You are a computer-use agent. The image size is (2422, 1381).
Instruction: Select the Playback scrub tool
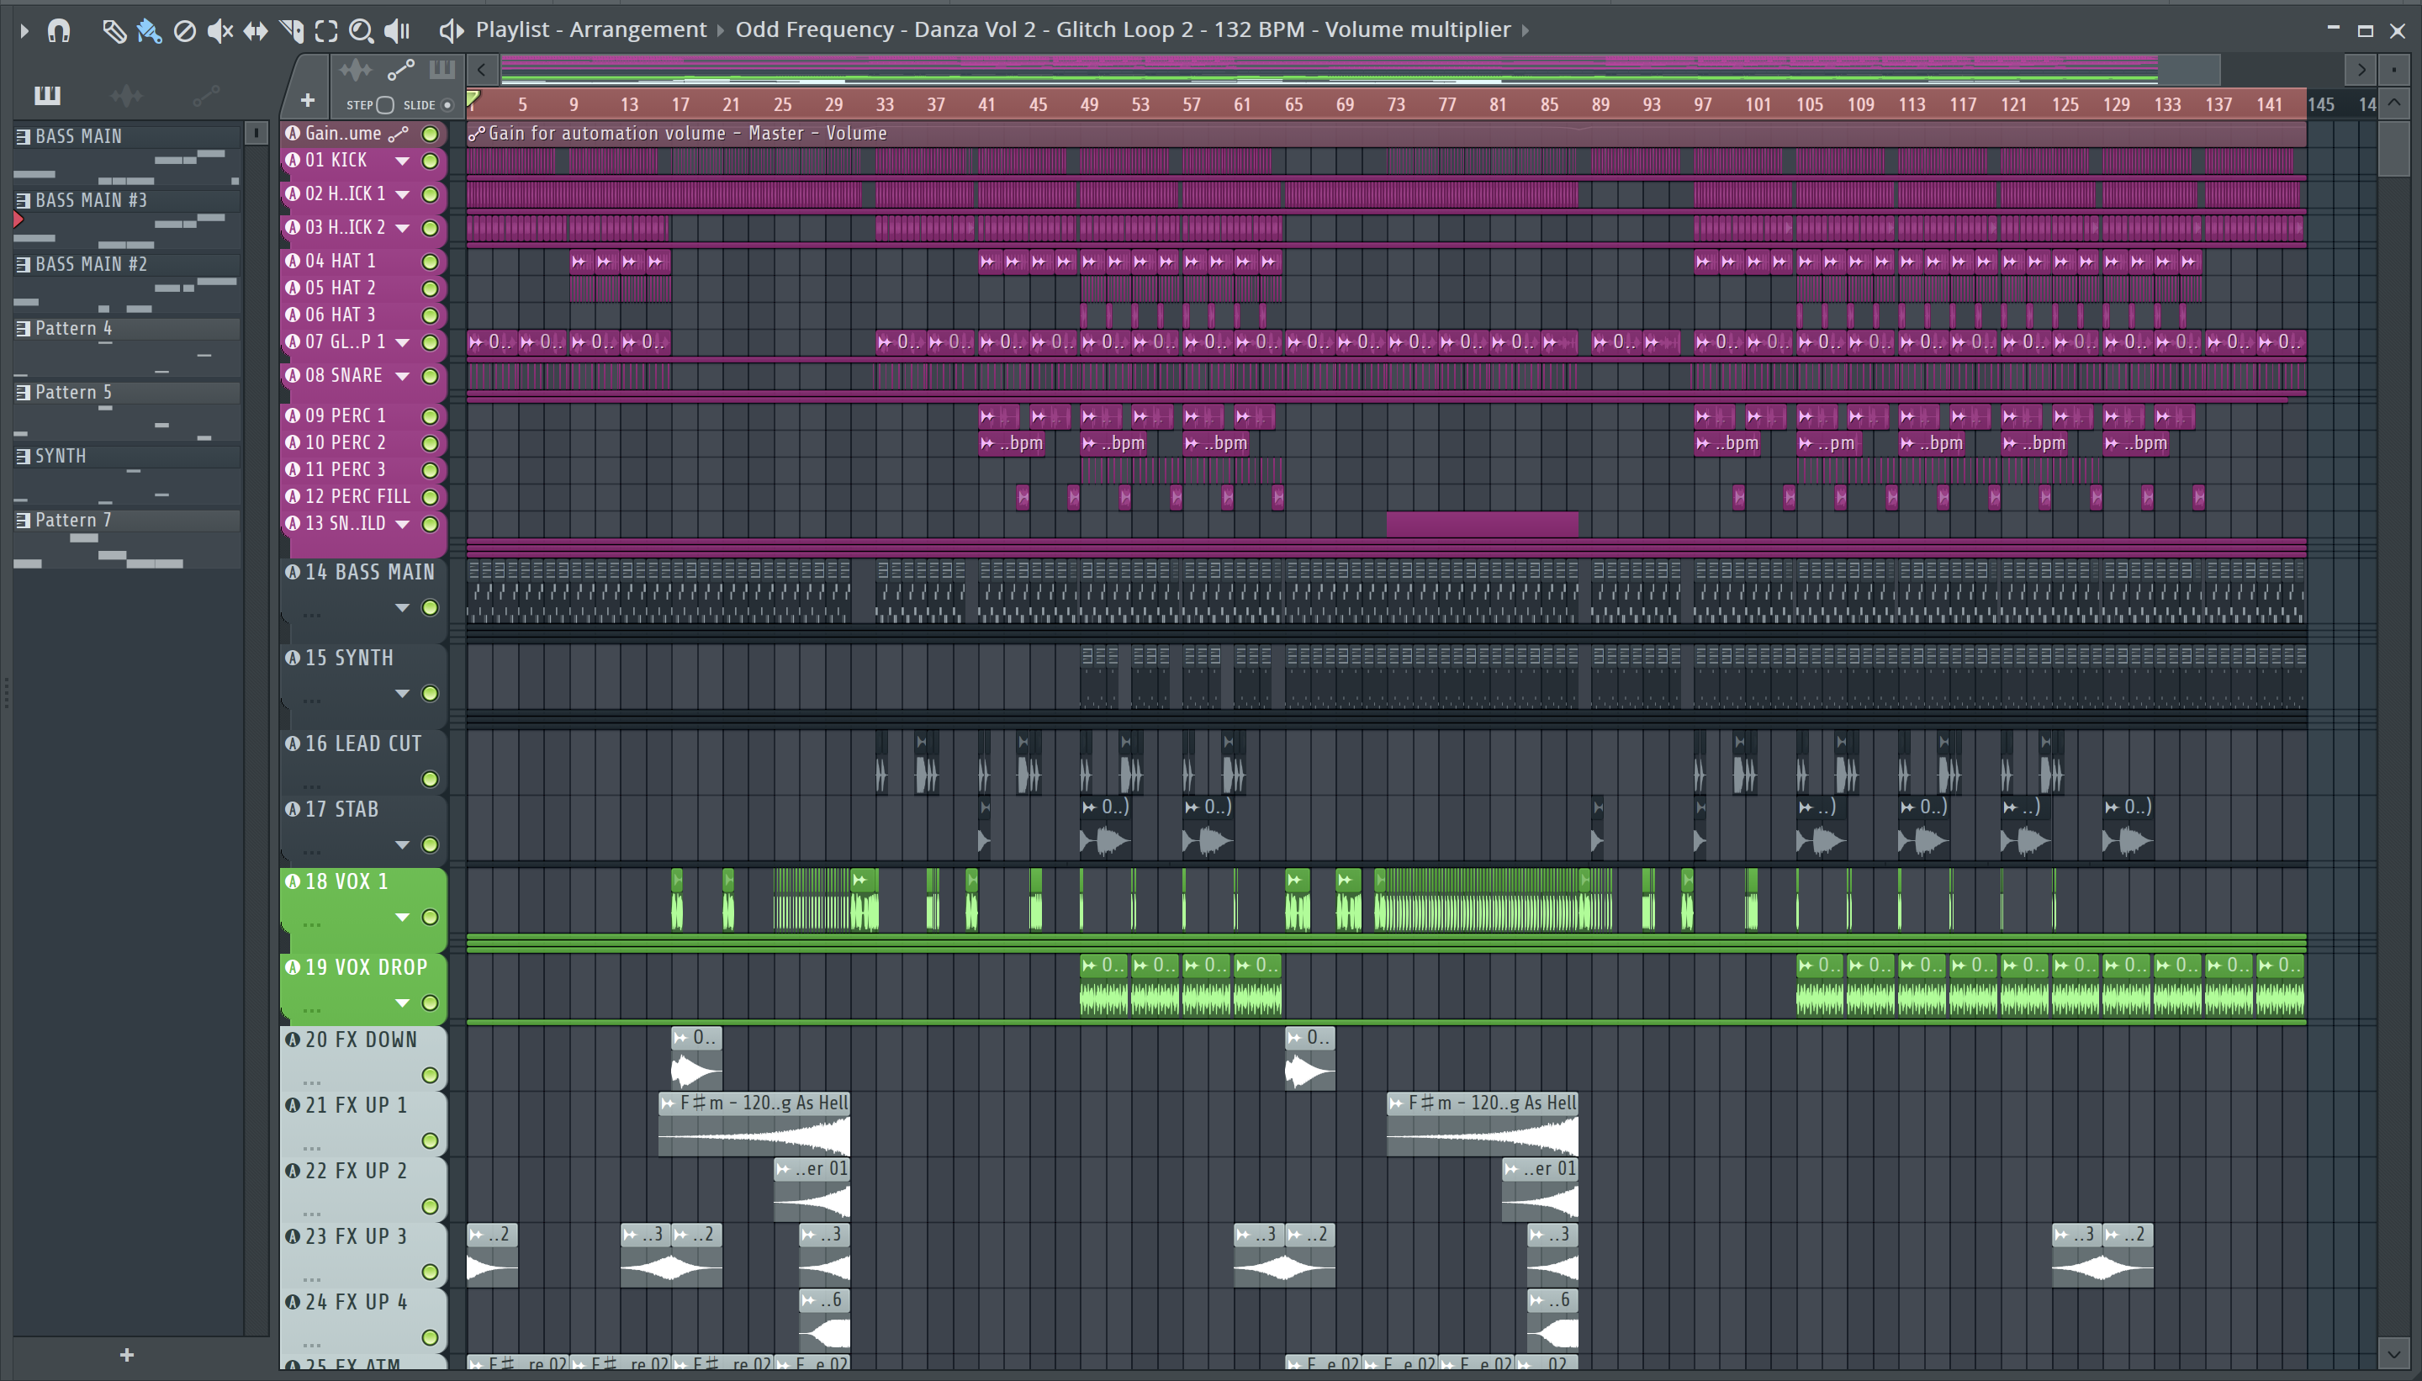coord(397,30)
